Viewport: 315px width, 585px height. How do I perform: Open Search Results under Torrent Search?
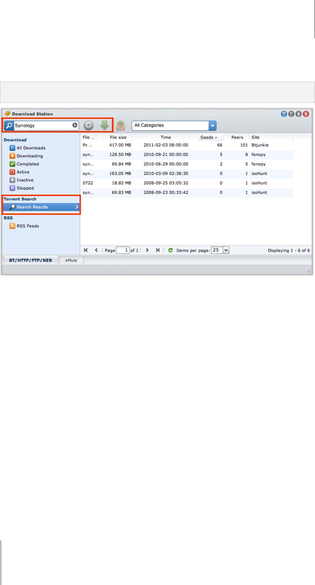[41, 207]
